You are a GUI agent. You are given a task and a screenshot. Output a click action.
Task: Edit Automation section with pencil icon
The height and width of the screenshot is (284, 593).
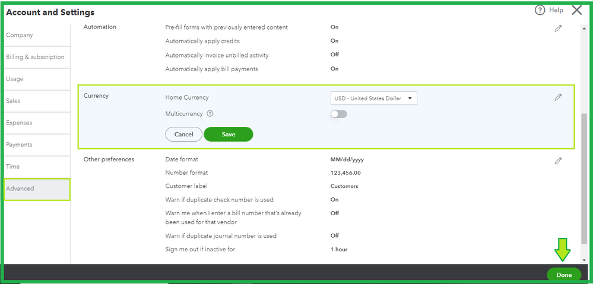coord(558,28)
